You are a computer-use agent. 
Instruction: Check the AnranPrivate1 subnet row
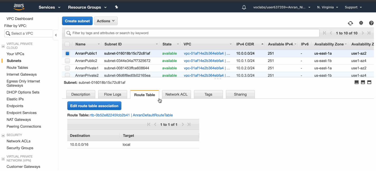tap(67, 68)
